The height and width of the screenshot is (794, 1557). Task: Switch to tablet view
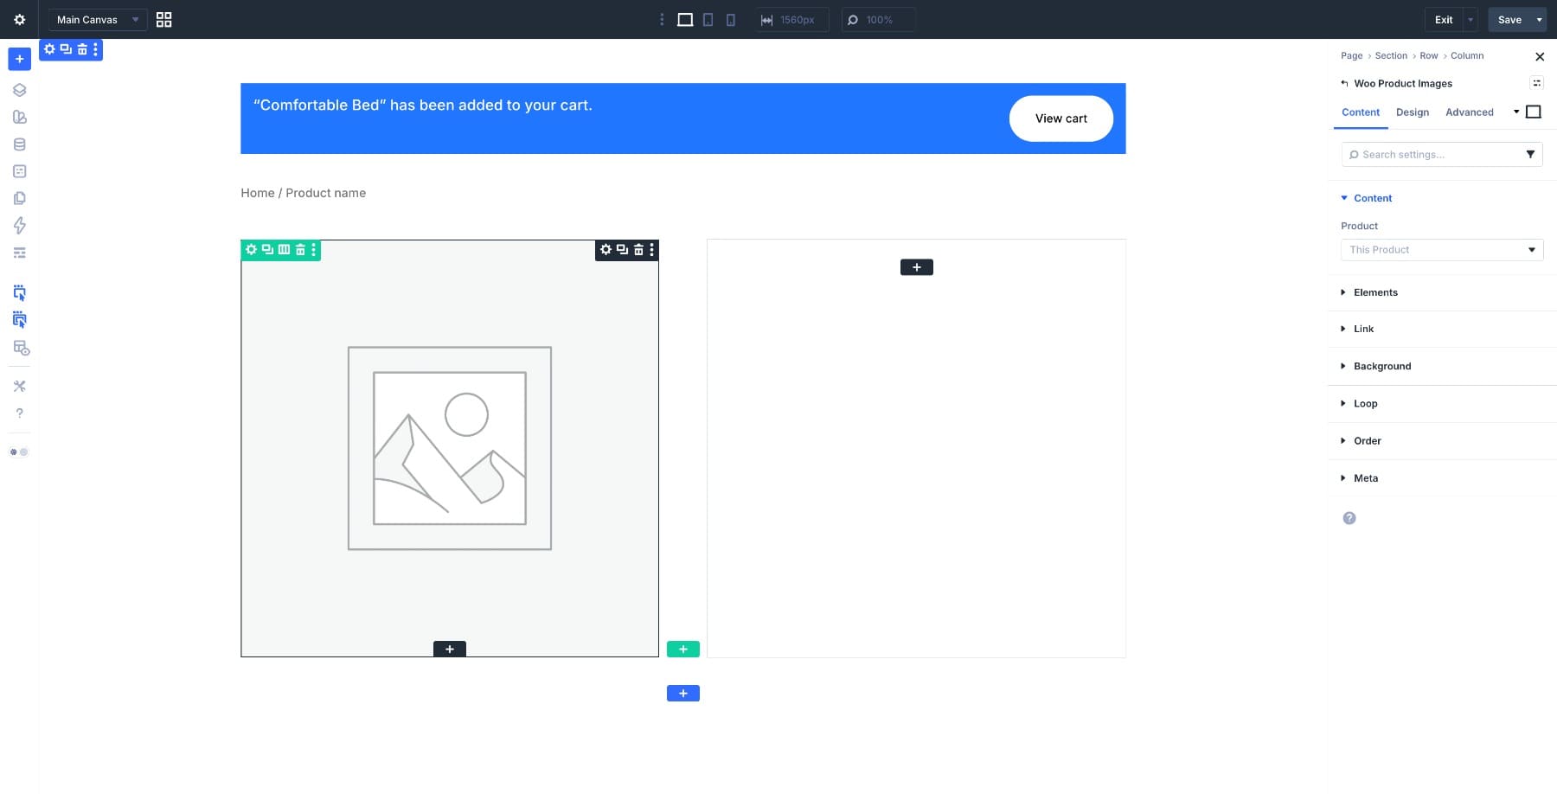tap(708, 20)
